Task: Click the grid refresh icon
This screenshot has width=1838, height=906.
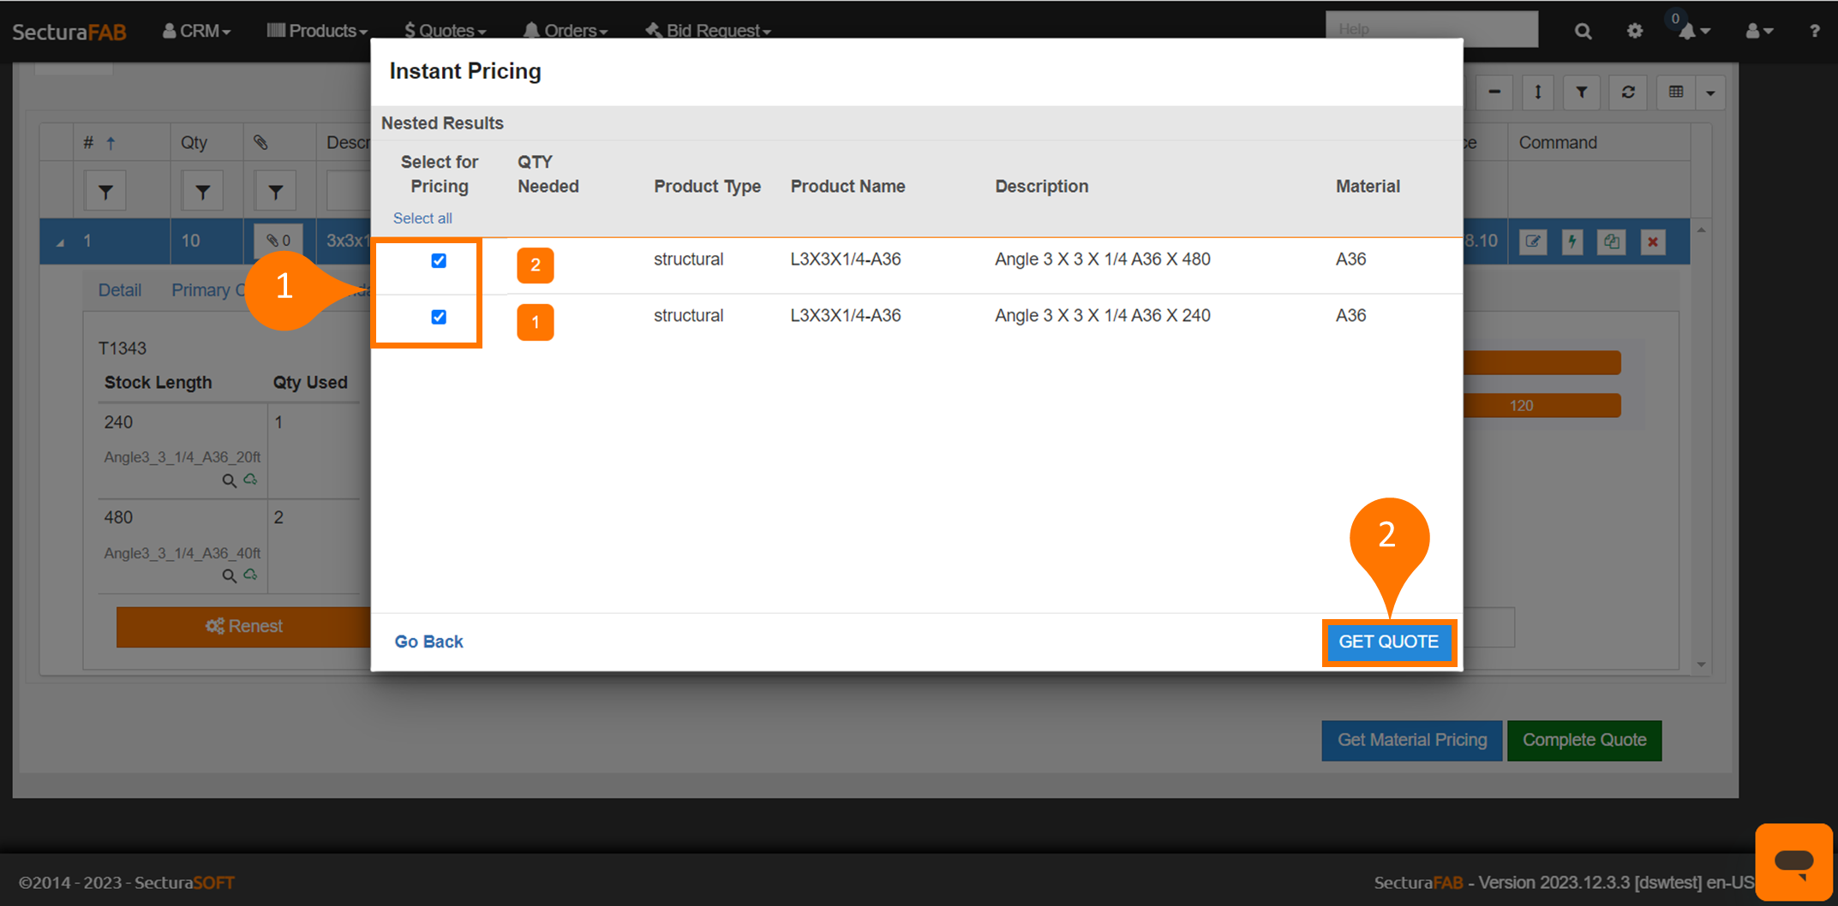Action: coord(1628,92)
